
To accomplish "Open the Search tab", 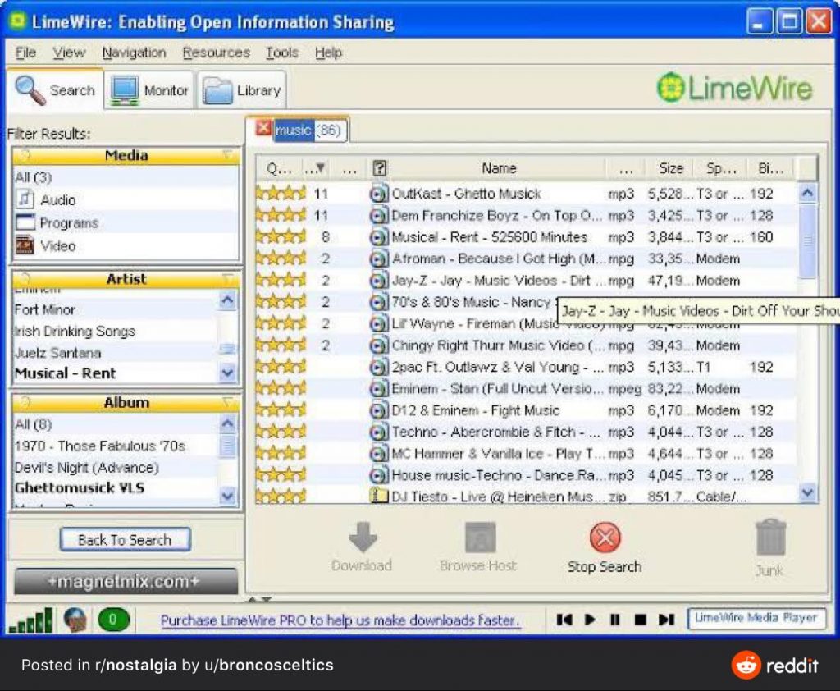I will point(55,90).
